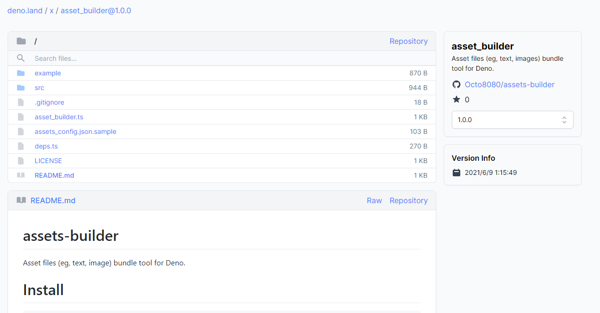Open the LICENSE file
The height and width of the screenshot is (313, 600).
[x=48, y=161]
